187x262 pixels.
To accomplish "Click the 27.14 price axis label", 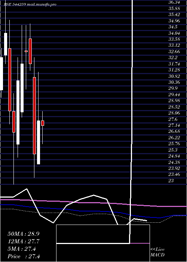I will click(x=174, y=125).
